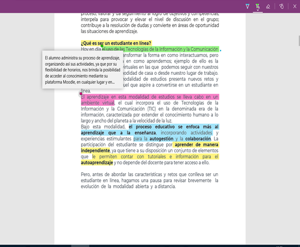Click yellow highlighted 'aprender de manera'

click(x=197, y=145)
